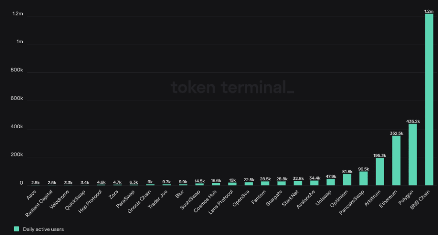This screenshot has height=235, width=438.
Task: Click the 435.2k value label above Polygon
Action: pyautogui.click(x=413, y=121)
